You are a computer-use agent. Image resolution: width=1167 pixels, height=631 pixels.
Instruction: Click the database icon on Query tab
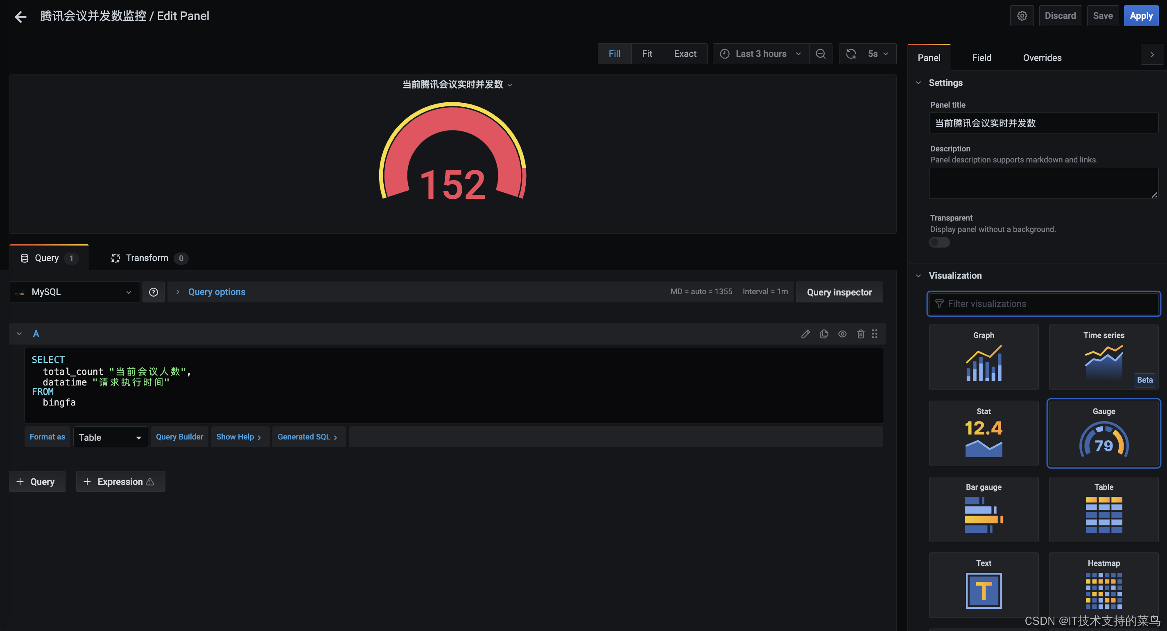(x=25, y=258)
